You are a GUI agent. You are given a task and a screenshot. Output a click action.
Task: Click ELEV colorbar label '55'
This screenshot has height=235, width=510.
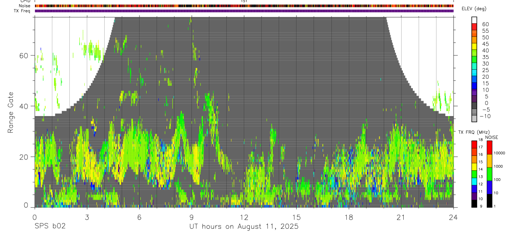click(485, 31)
